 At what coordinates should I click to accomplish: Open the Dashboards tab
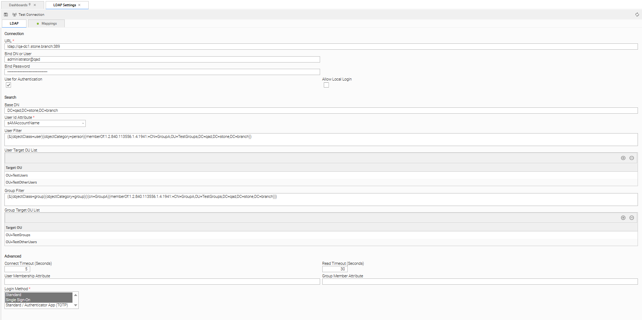[18, 5]
